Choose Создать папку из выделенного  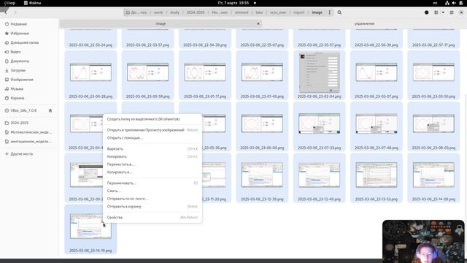coord(153,119)
